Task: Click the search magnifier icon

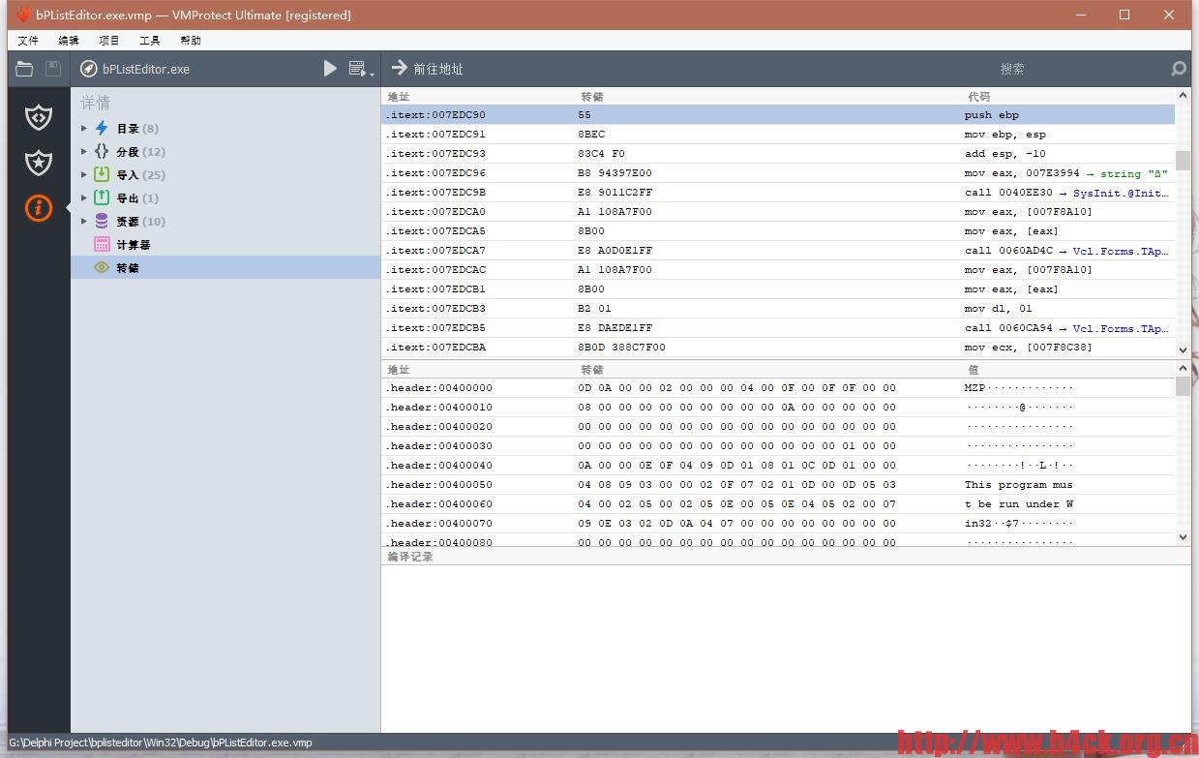Action: pyautogui.click(x=1177, y=68)
